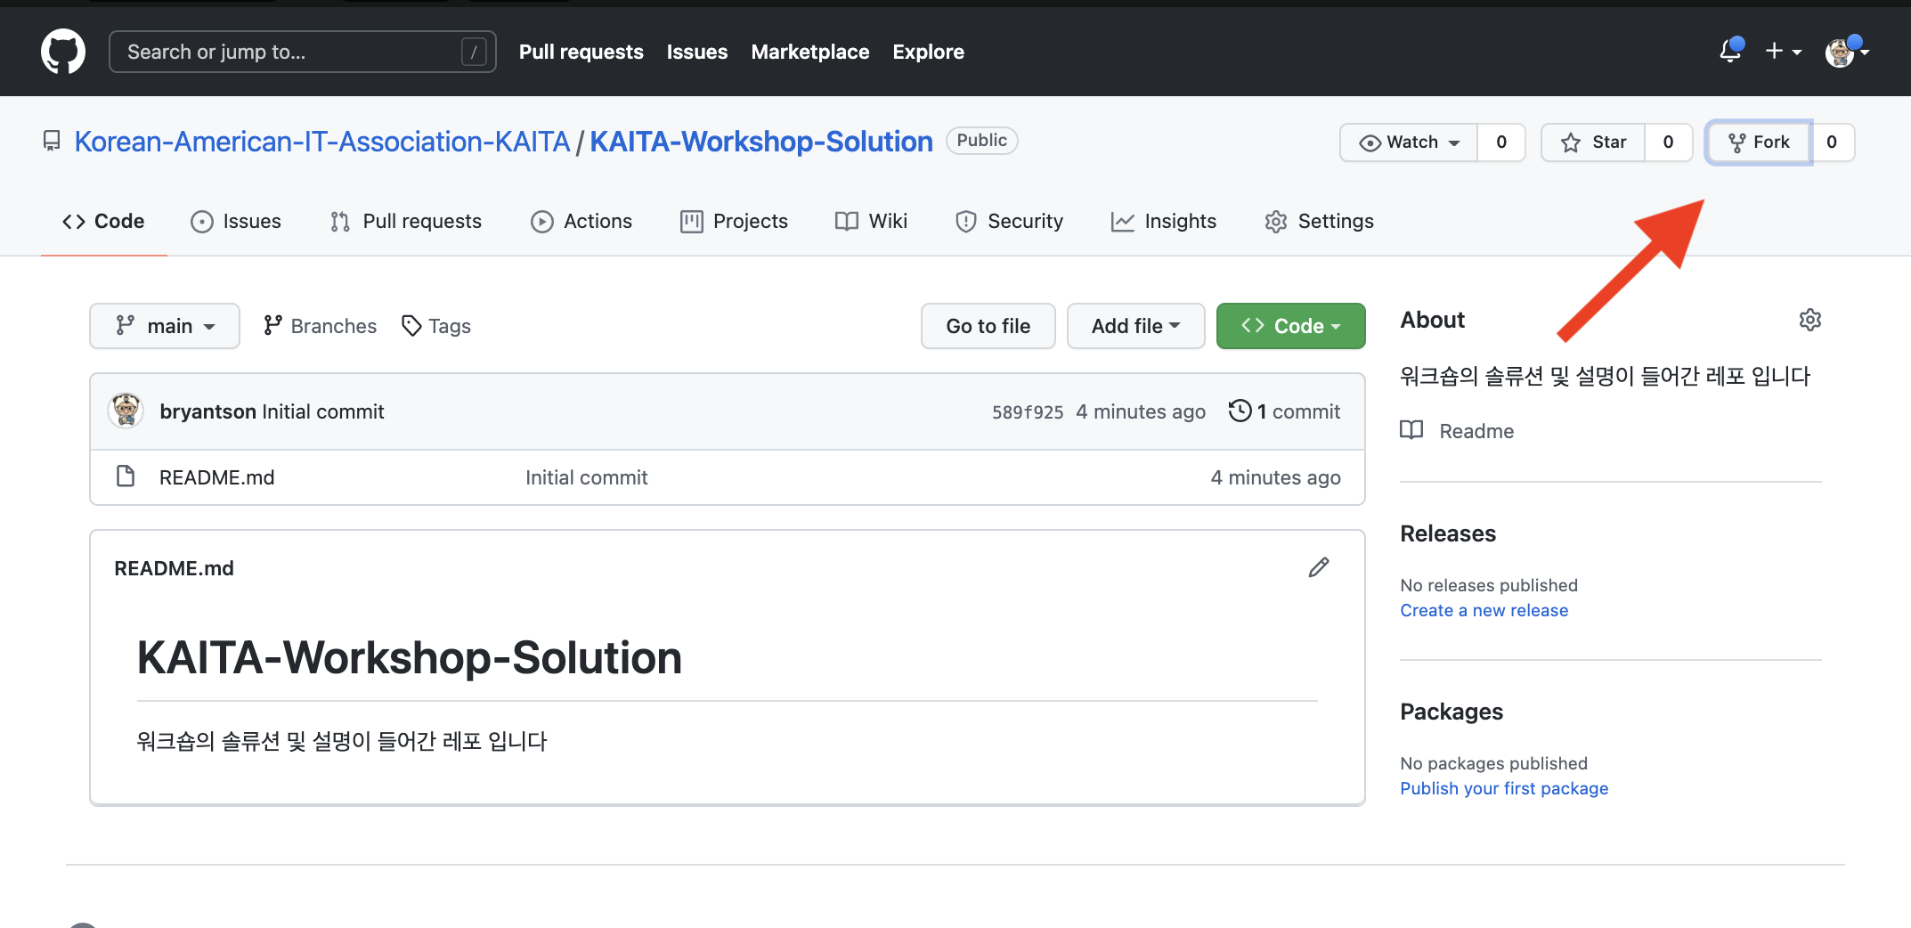This screenshot has width=1911, height=928.
Task: Click the KAITA-Workshop-Solution README title
Action: pyautogui.click(x=409, y=658)
